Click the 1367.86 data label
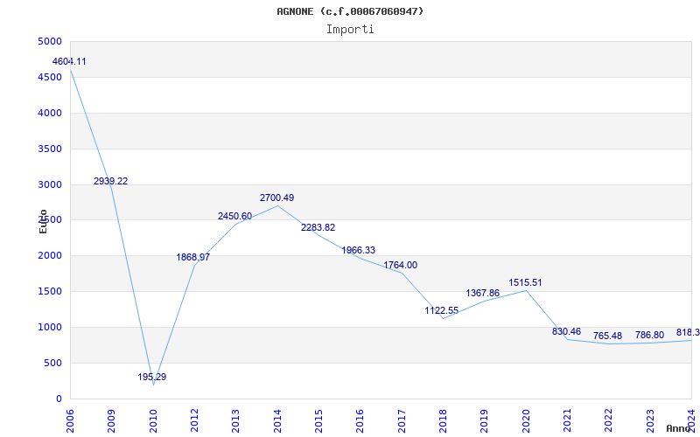Viewport: 700px width, 437px height. coord(483,294)
